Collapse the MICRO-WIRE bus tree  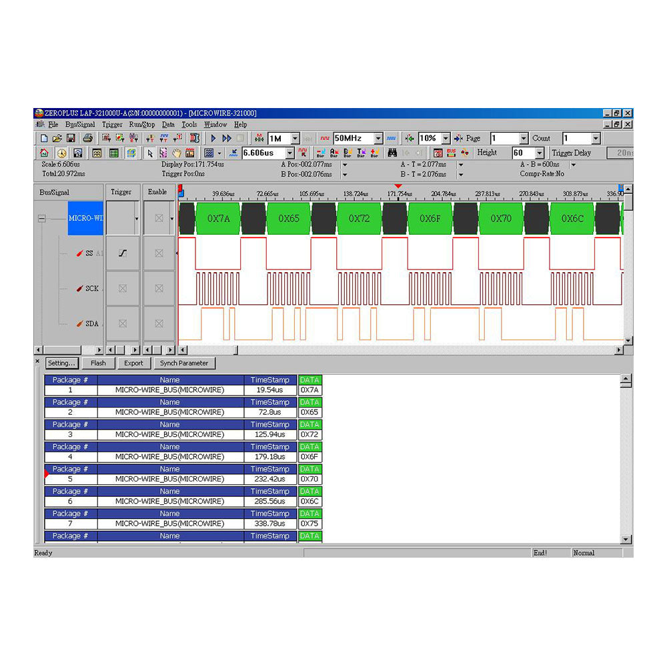(x=43, y=218)
